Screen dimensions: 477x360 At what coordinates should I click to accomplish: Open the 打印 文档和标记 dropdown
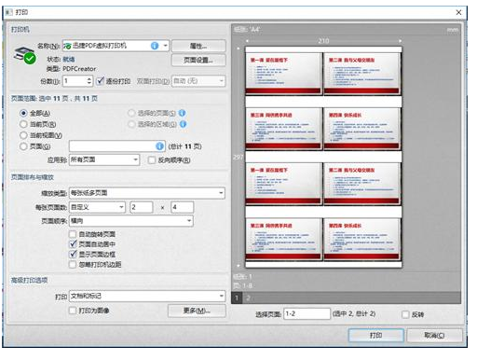point(147,296)
